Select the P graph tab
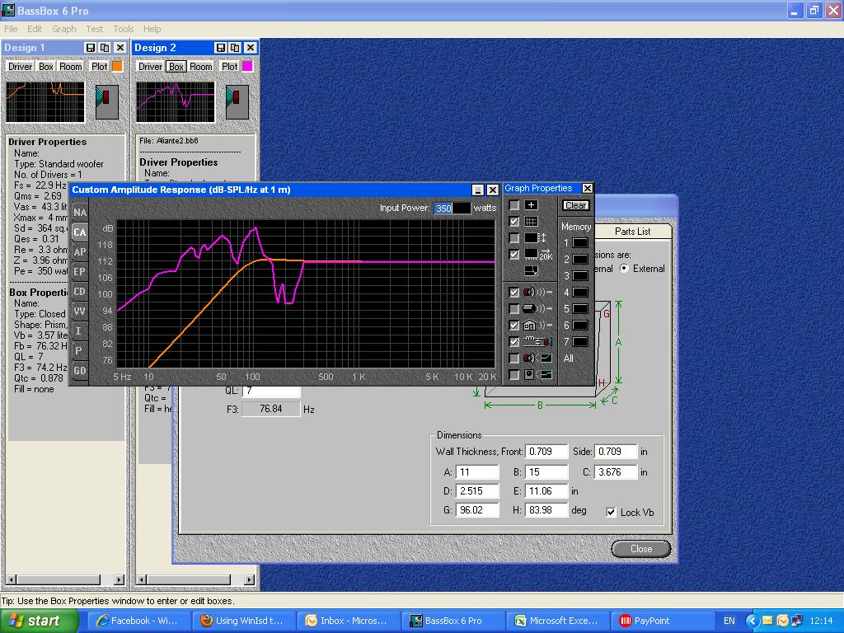This screenshot has height=633, width=844. click(80, 351)
